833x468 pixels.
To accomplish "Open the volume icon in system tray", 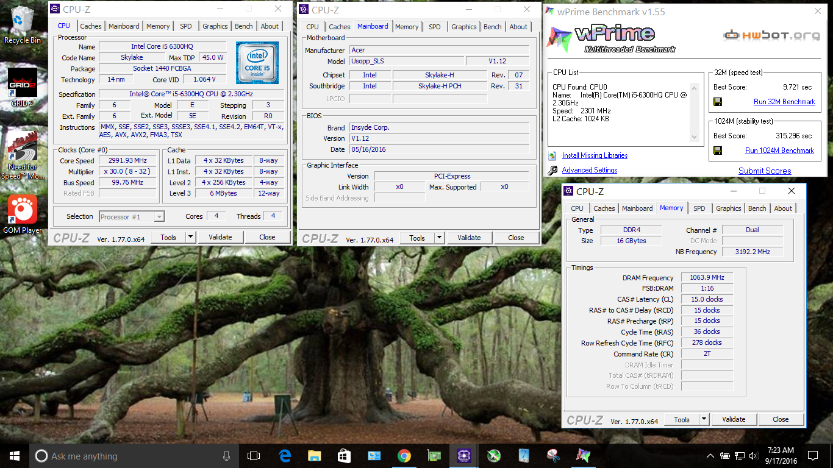I will click(x=753, y=456).
